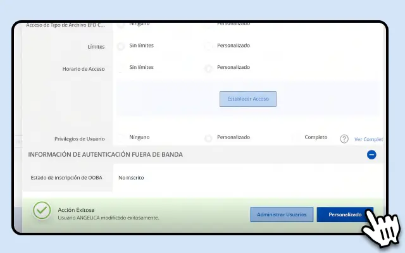Click the 'Horario de Acceso' label
The image size is (405, 253).
(x=84, y=69)
